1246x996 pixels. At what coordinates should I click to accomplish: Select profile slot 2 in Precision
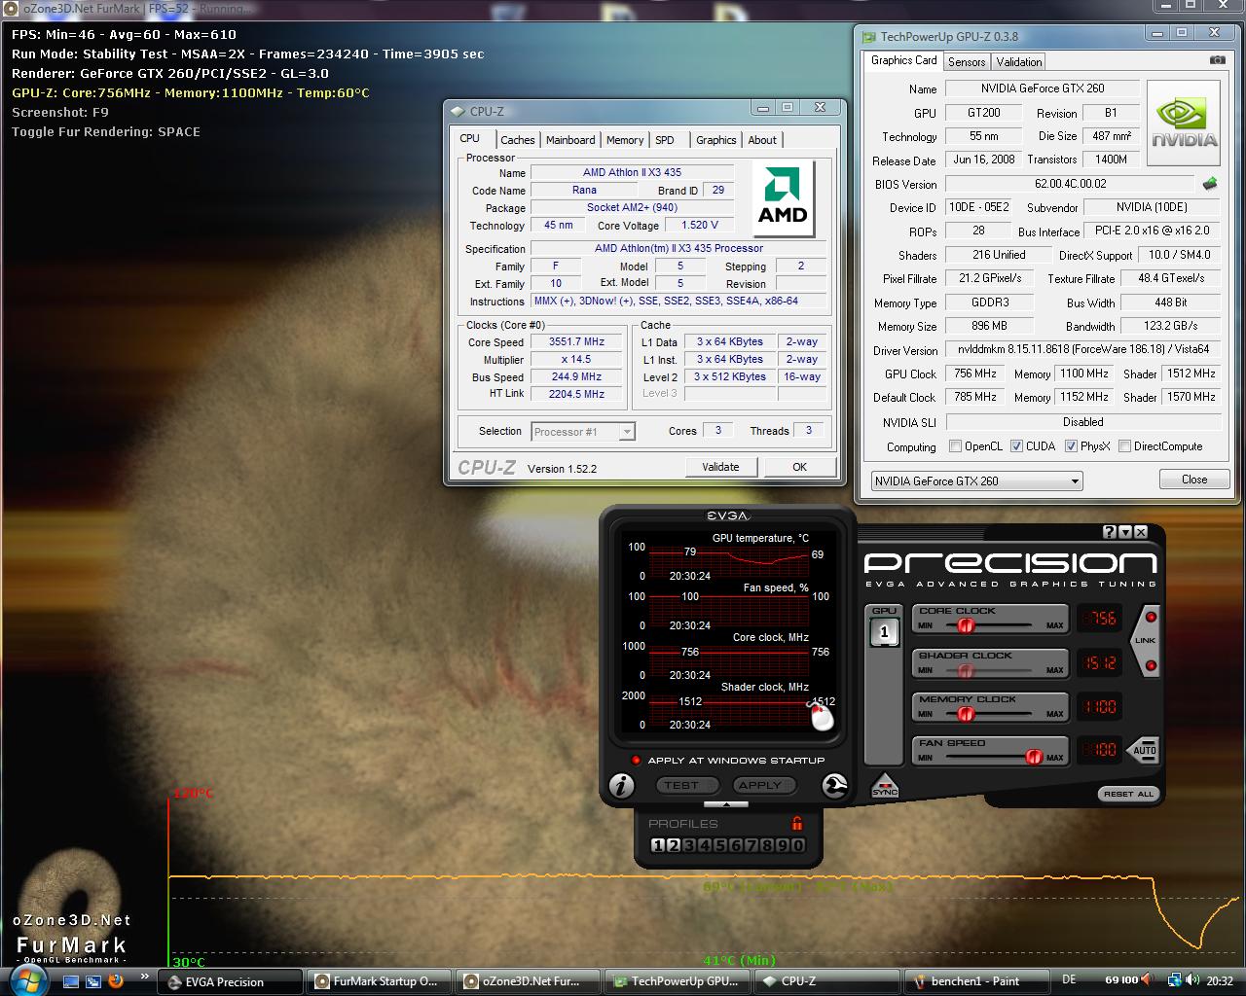673,845
